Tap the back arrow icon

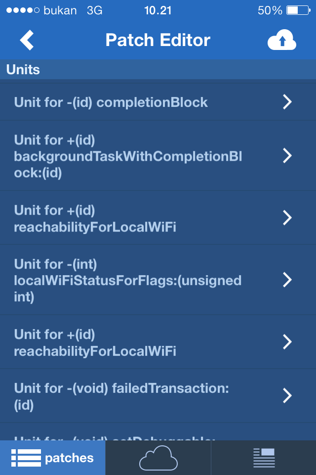[27, 40]
